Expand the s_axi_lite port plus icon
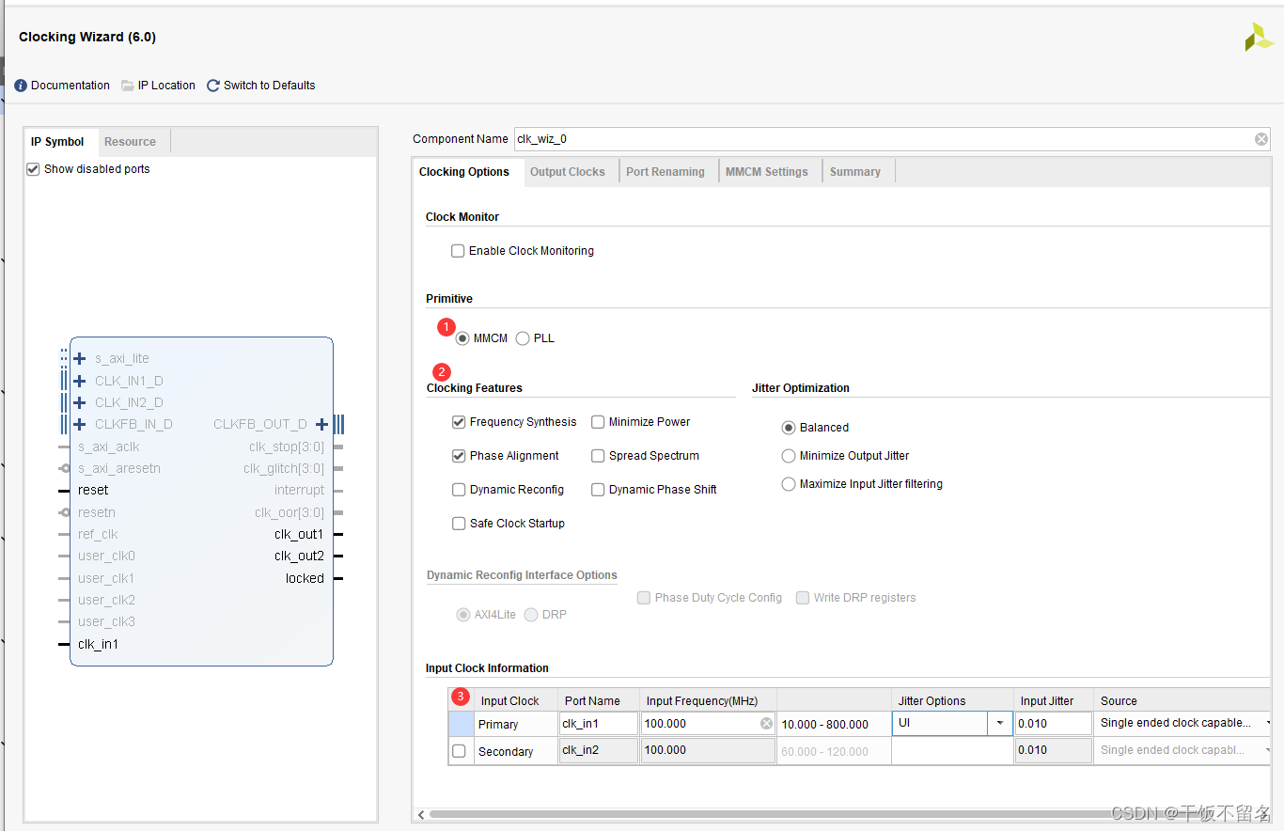 80,358
